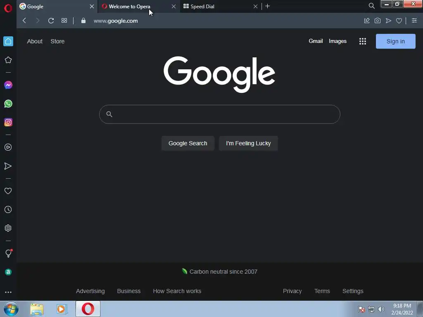423x317 pixels.
Task: Open a new tab with plus button
Action: (267, 6)
